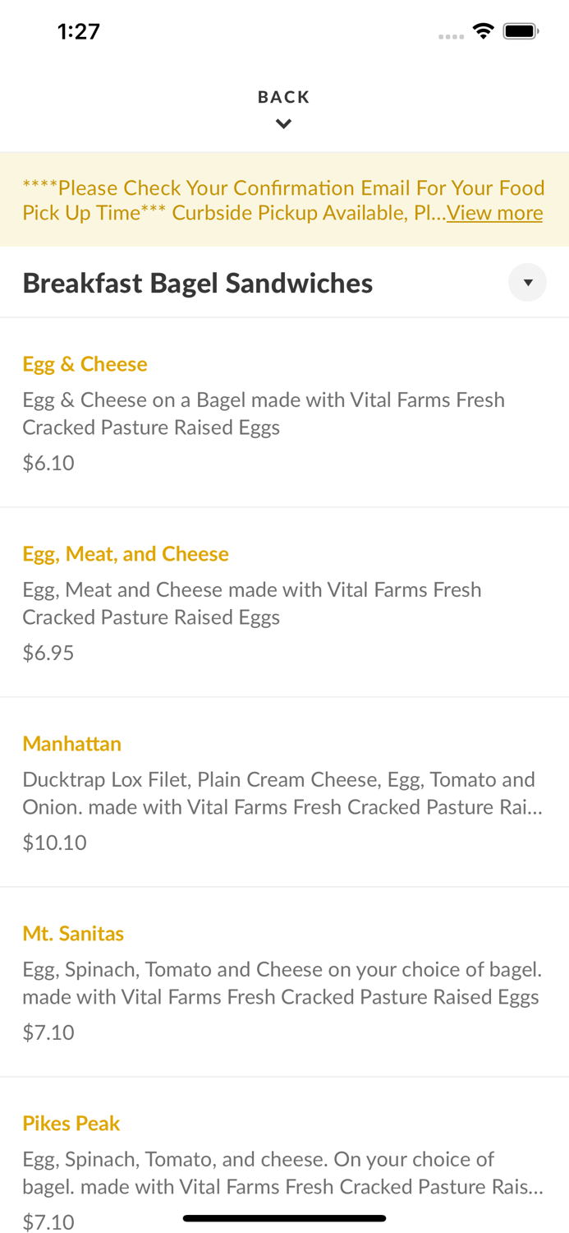
Task: Tap the cellular signal dots icon
Action: coord(450,36)
